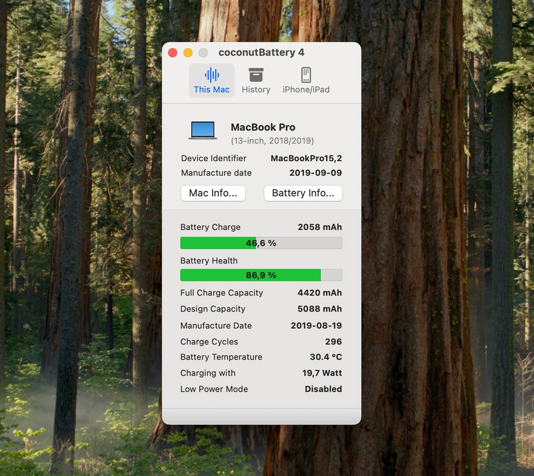Select the 5088 mAh design capacity value
Image resolution: width=534 pixels, height=476 pixels.
point(320,309)
